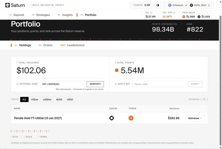The height and width of the screenshot is (149, 222).
Task: Click the Generate button
Action: click(x=95, y=84)
